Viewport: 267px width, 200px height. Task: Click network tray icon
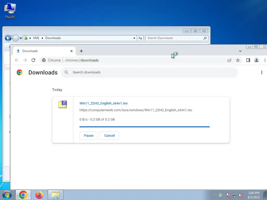click(x=234, y=195)
